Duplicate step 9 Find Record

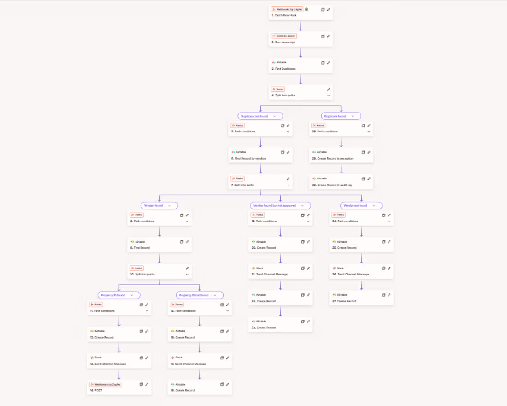[x=182, y=242]
